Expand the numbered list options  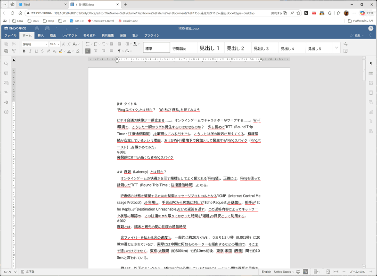(99, 44)
